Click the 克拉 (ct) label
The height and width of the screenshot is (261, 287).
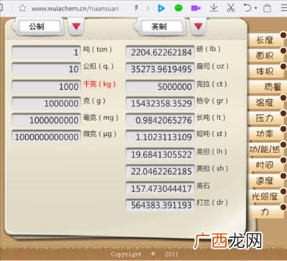pyautogui.click(x=212, y=84)
